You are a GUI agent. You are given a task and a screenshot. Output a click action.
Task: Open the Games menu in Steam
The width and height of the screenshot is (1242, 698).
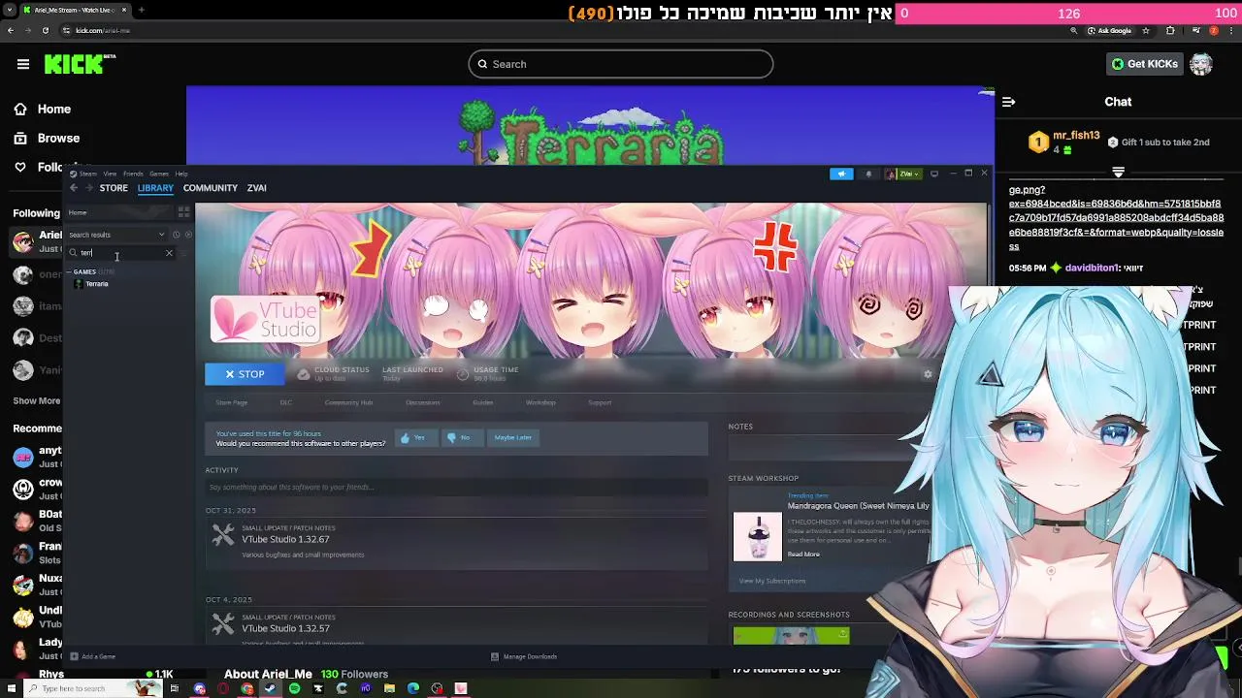point(159,174)
